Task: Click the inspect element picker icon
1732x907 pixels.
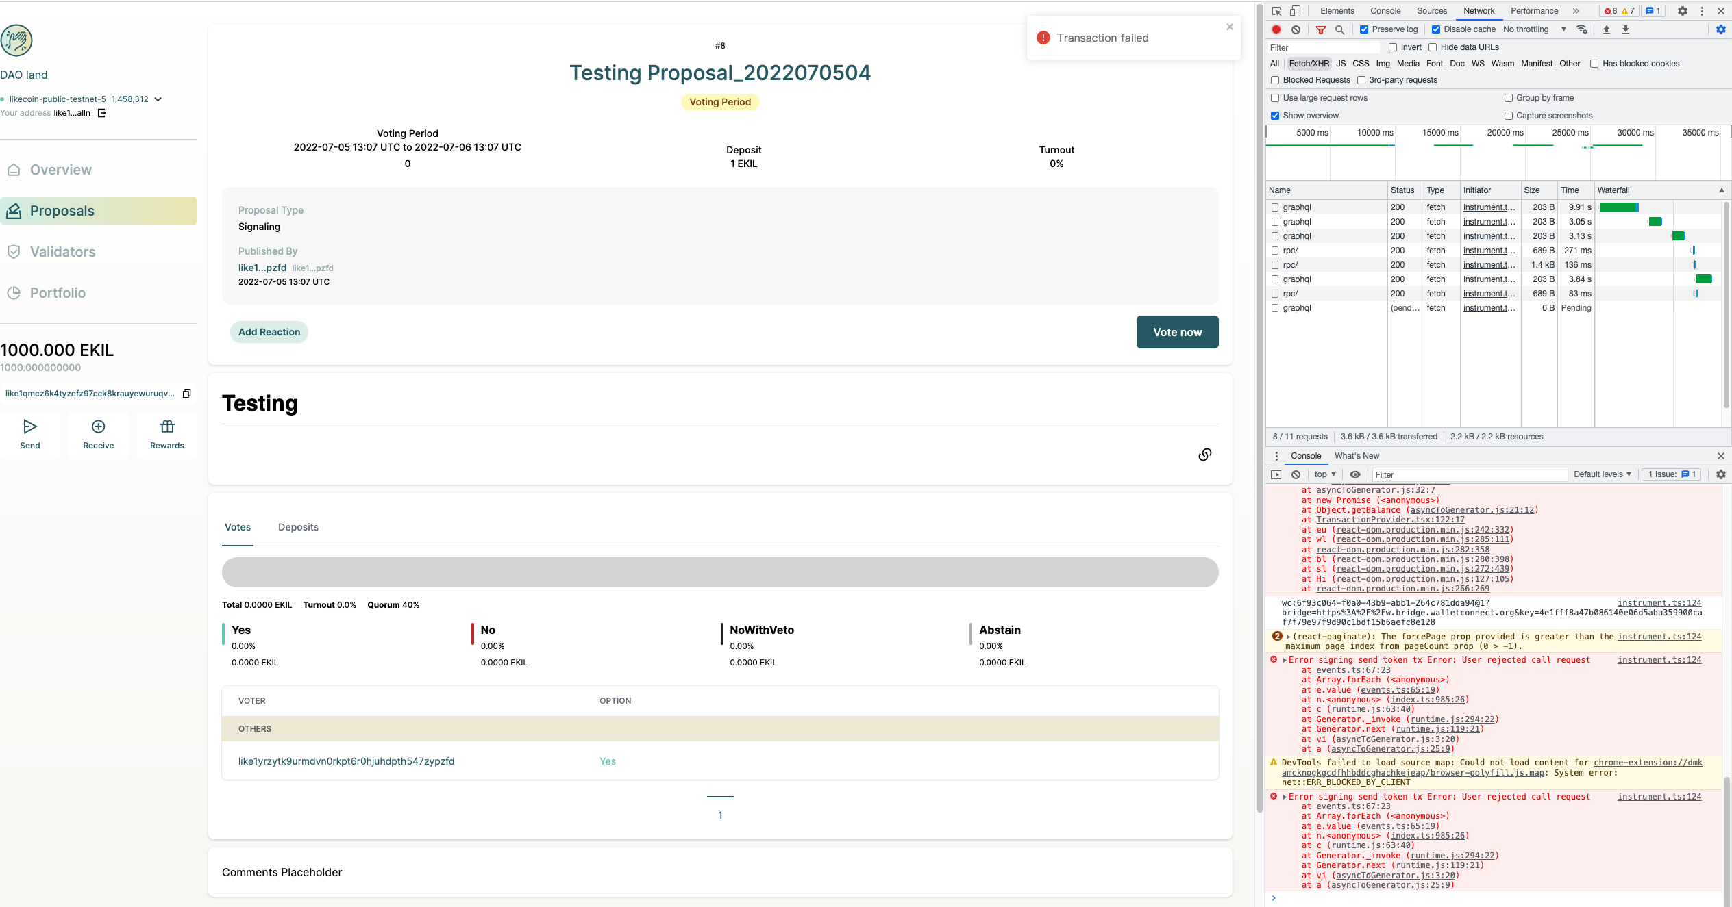Action: [1276, 11]
